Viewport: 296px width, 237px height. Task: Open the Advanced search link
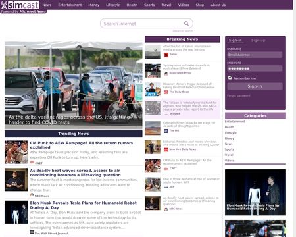183,31
